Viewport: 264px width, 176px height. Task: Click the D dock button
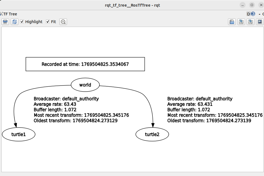point(248,14)
